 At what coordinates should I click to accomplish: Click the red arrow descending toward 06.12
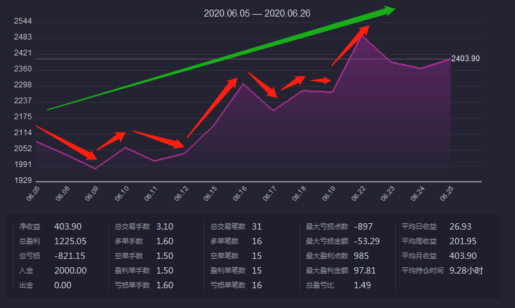159,140
